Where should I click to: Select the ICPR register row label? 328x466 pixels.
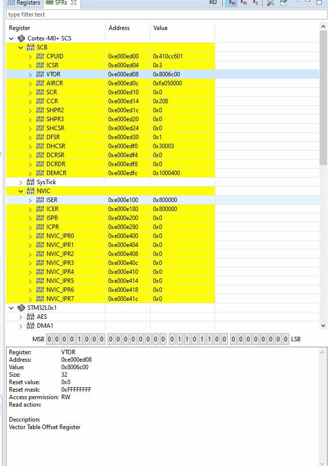click(52, 227)
